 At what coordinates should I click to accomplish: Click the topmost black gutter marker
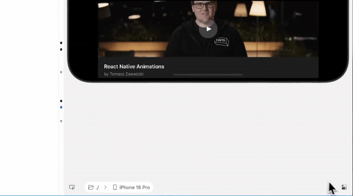coord(61,43)
